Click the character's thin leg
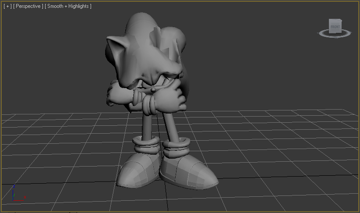The image size is (360, 213). pos(148,125)
